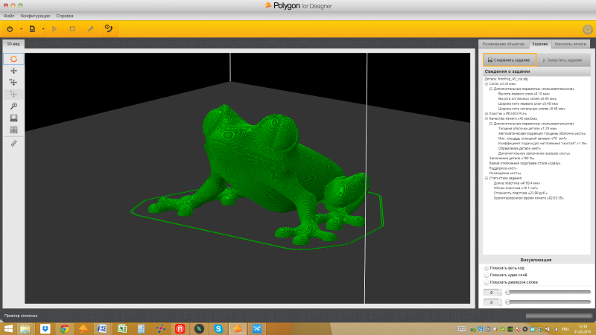The height and width of the screenshot is (335, 596).
Task: Click the open file document toolbar icon
Action: tap(32, 29)
